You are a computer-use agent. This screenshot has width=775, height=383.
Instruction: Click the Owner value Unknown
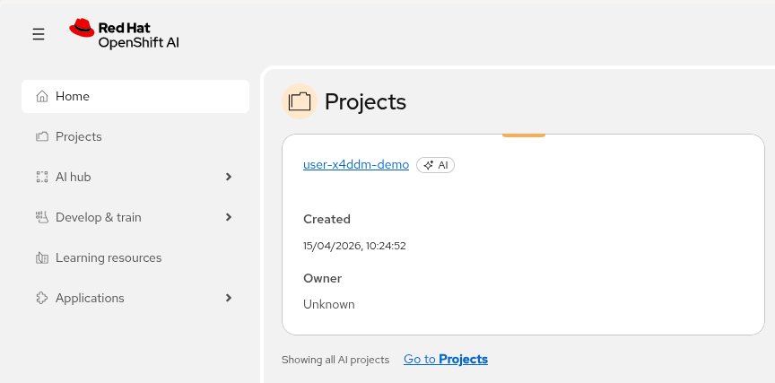tap(329, 304)
